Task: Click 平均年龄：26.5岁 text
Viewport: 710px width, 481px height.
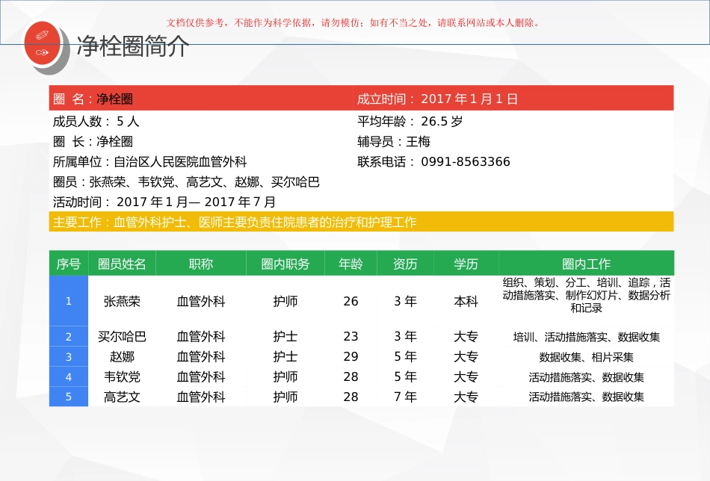Action: tap(410, 121)
